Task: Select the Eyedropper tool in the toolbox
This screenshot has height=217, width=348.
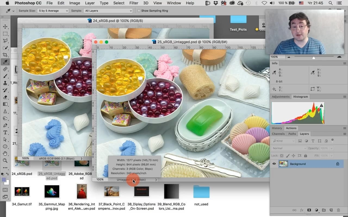Action: click(5, 62)
